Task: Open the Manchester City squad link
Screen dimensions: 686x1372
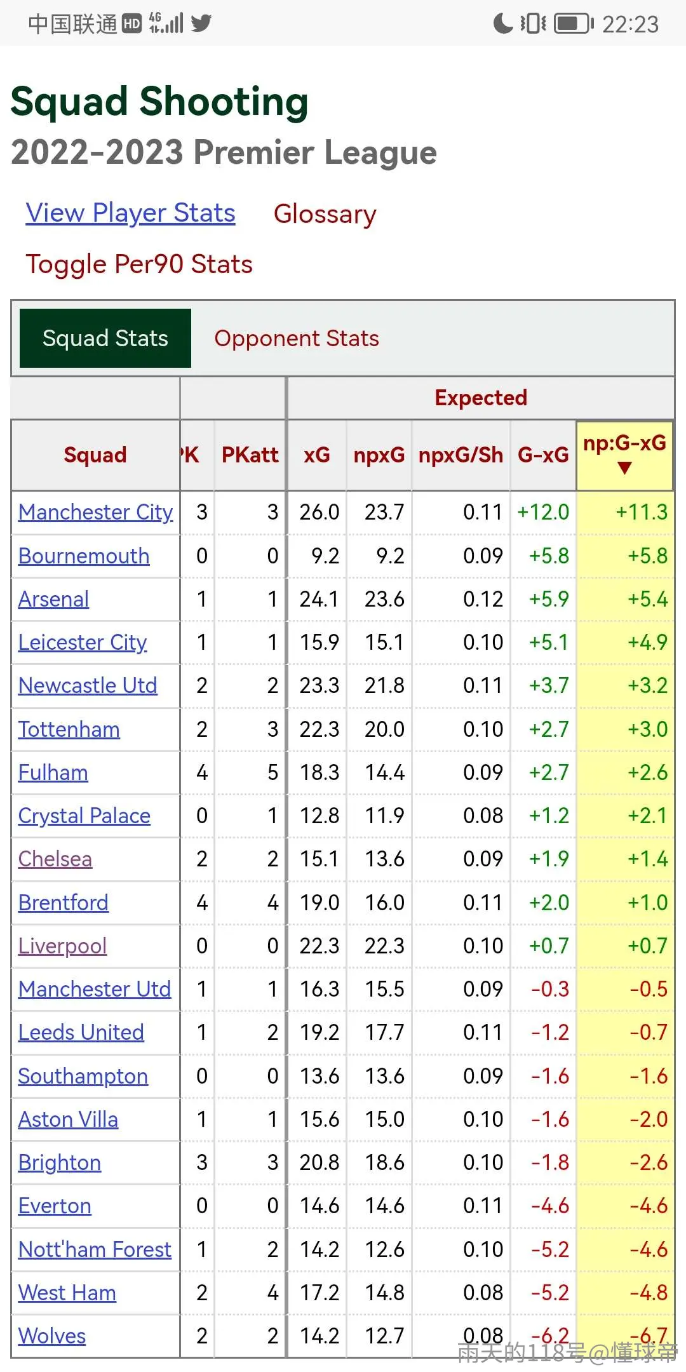Action: (x=95, y=512)
